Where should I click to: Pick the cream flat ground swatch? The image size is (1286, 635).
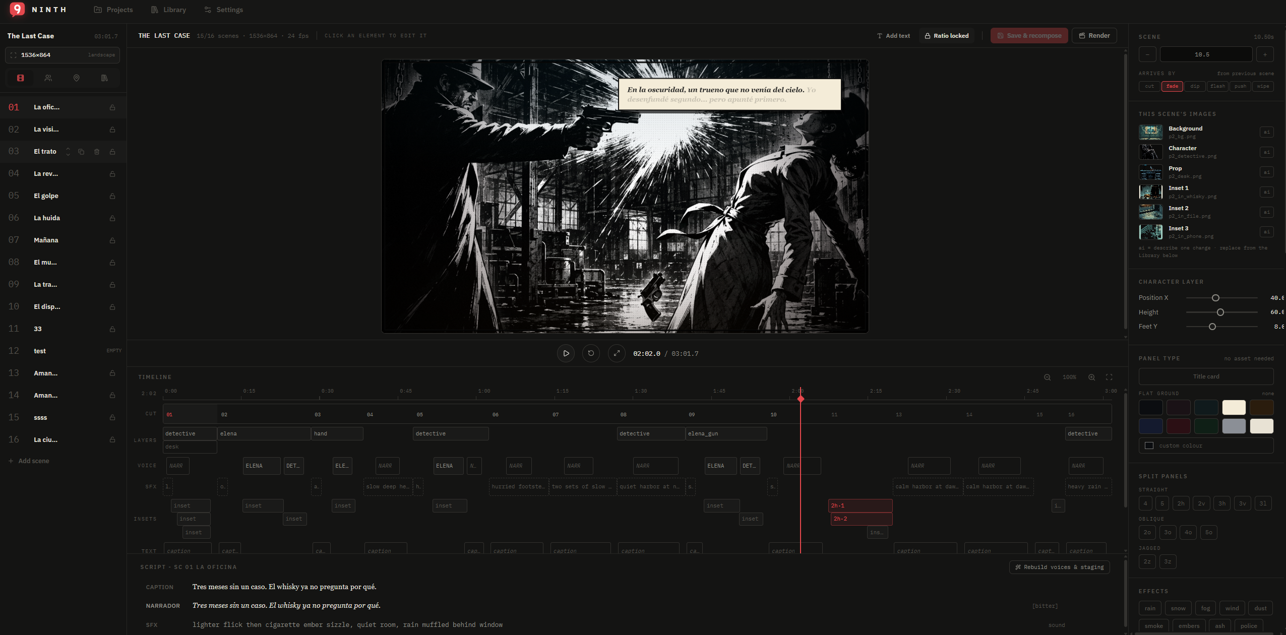1234,407
